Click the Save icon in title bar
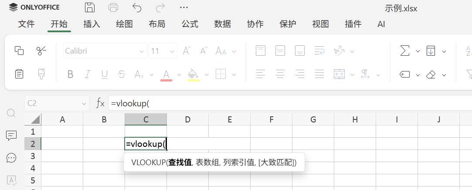Screen dimensions: 472x190 90,7
